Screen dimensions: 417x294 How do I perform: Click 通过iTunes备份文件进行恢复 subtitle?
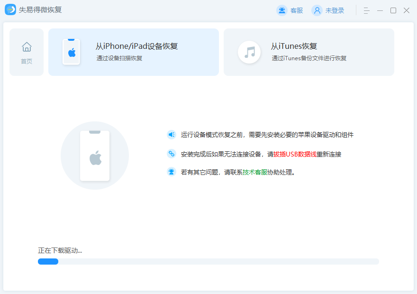[x=309, y=58]
